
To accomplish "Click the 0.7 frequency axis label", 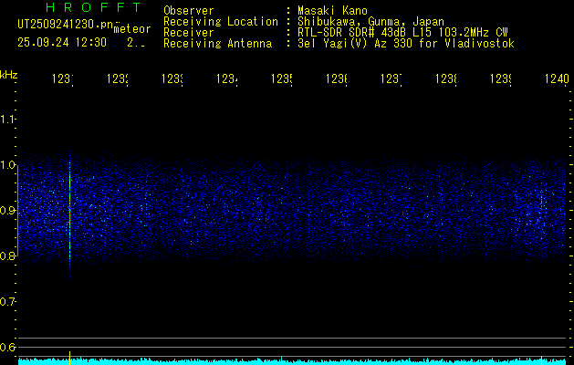I will (7, 302).
